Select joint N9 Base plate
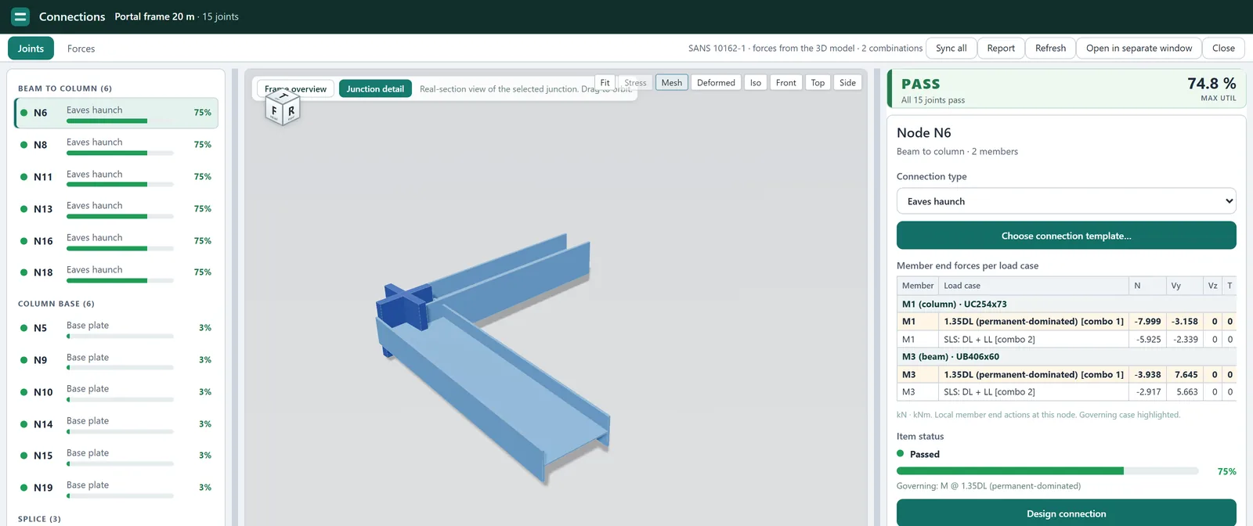Image resolution: width=1253 pixels, height=526 pixels. pos(116,360)
